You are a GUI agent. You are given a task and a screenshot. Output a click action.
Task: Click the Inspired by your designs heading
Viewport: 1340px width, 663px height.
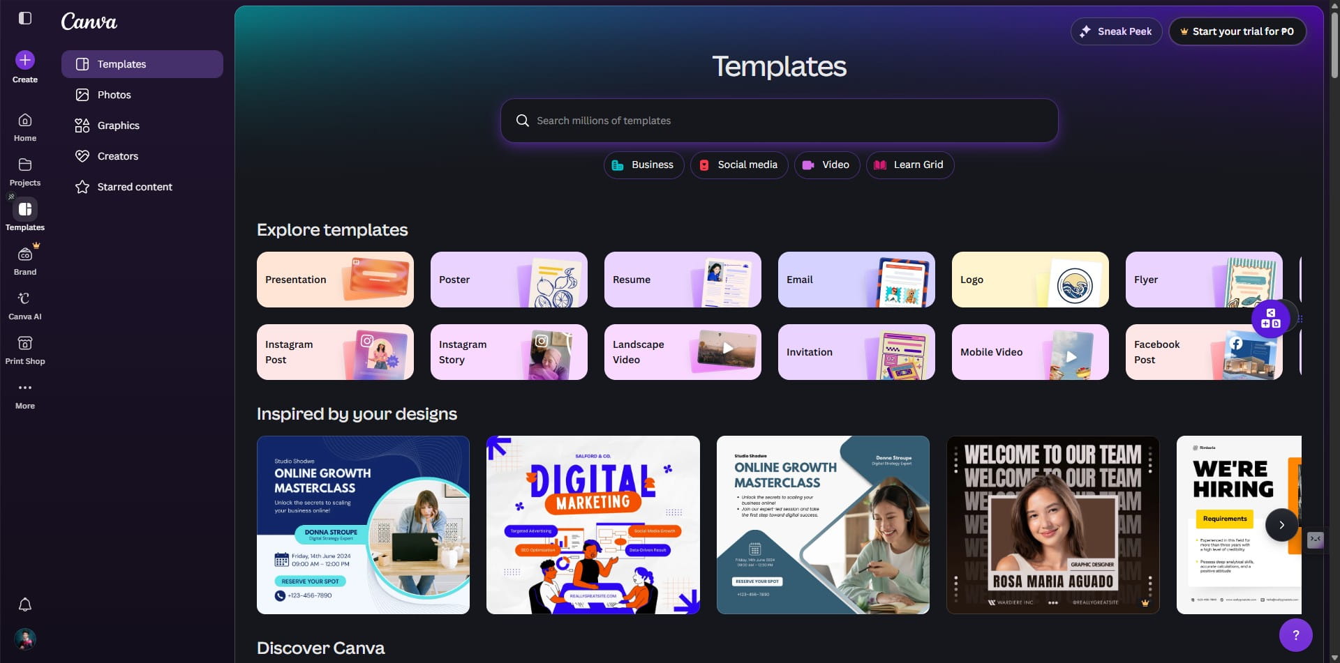click(357, 414)
